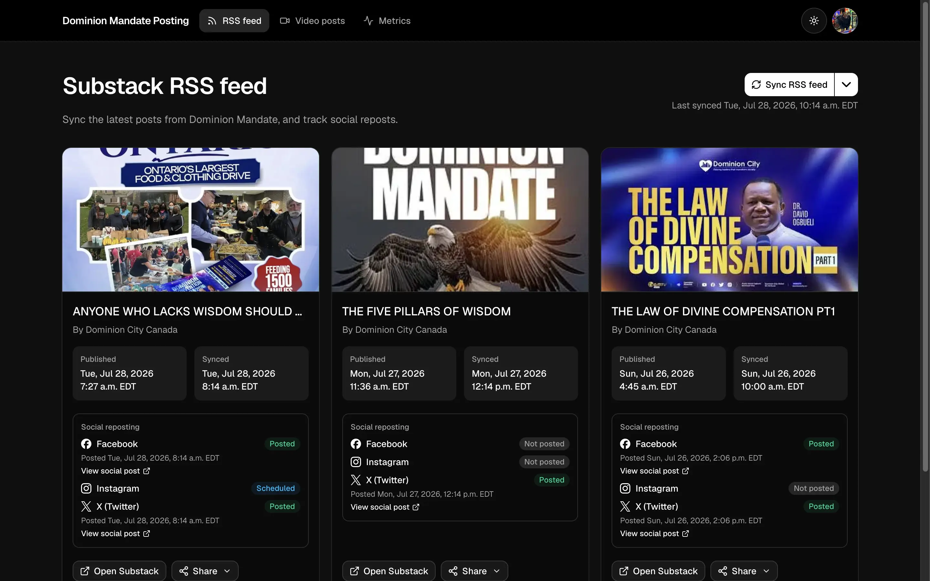The width and height of the screenshot is (930, 581).
Task: Click X icon in FIVE PILLARS OF WISDOM card
Action: 356,480
